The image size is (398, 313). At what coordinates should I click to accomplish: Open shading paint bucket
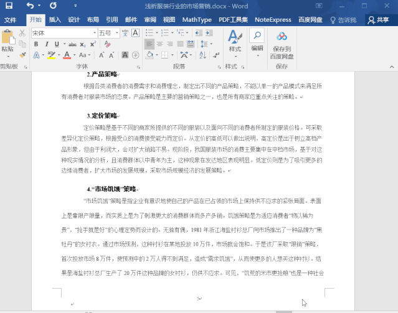[x=149, y=55]
